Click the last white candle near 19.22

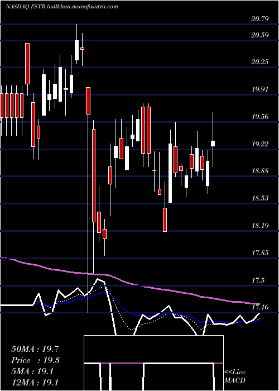(x=213, y=144)
